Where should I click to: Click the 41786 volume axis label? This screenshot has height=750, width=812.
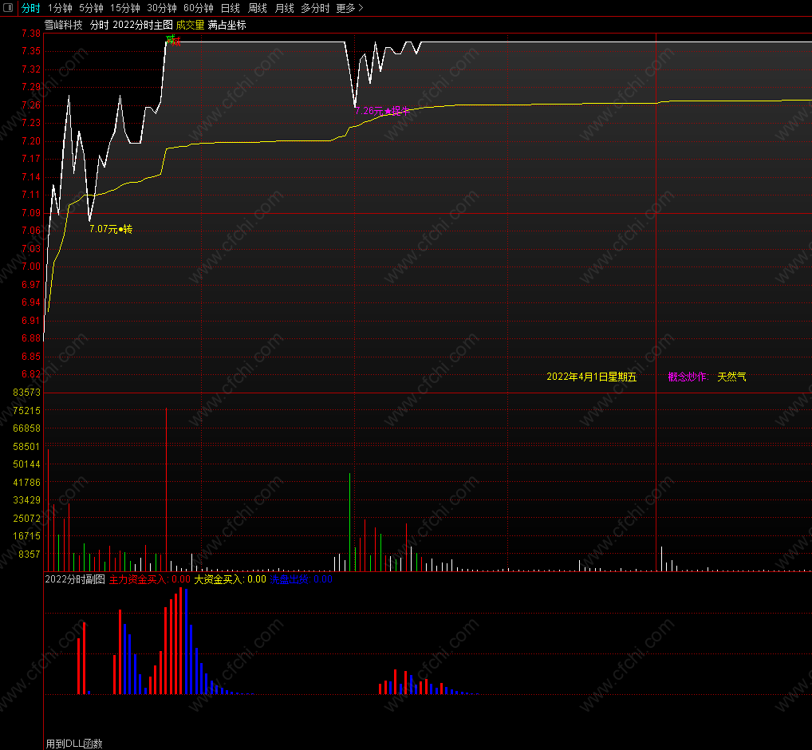point(26,482)
